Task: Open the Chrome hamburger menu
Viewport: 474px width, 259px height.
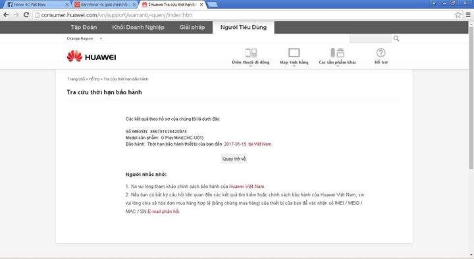Action: pos(468,14)
